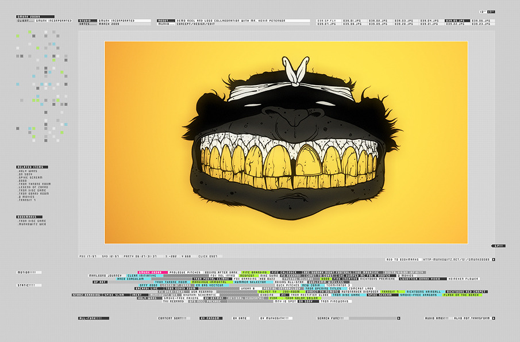Sort content By Date

tap(241, 318)
